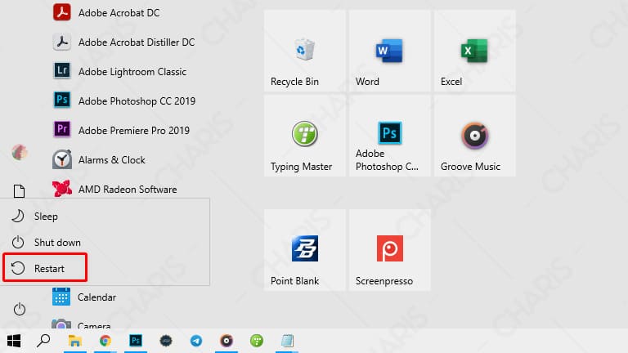628x353 pixels.
Task: Launch the Word tile
Action: click(390, 51)
